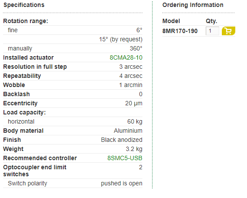
Task: Open the 8SMC5-USB controller link
Action: (x=125, y=158)
